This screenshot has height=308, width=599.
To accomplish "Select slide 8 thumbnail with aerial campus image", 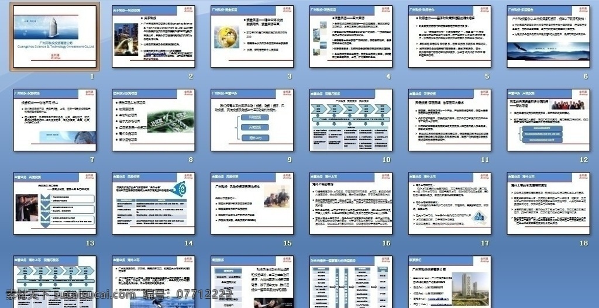I will pyautogui.click(x=154, y=120).
